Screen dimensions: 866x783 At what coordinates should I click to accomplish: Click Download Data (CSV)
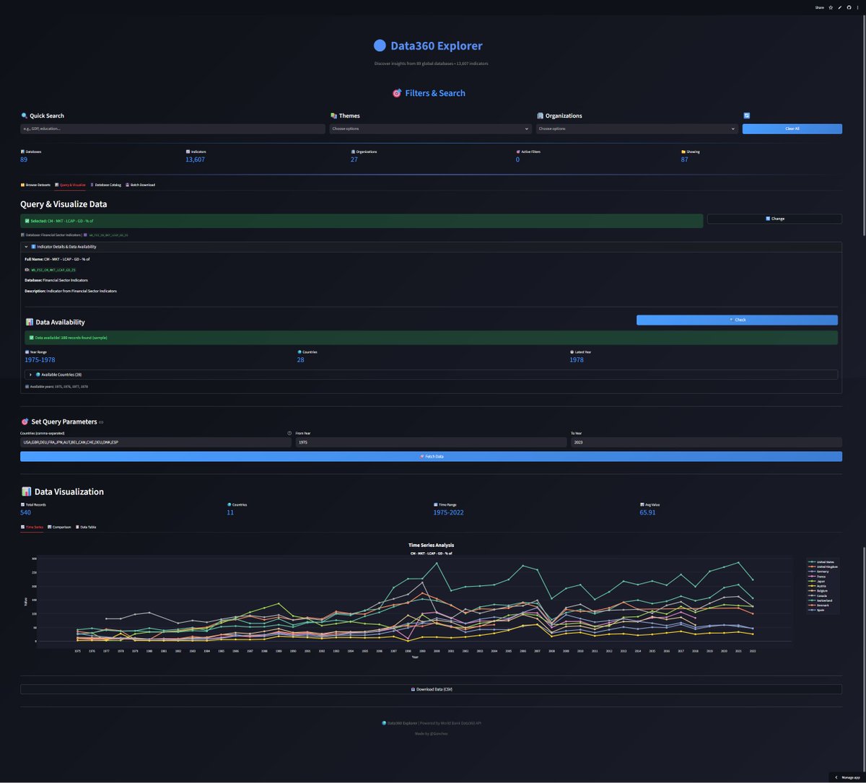(x=431, y=689)
